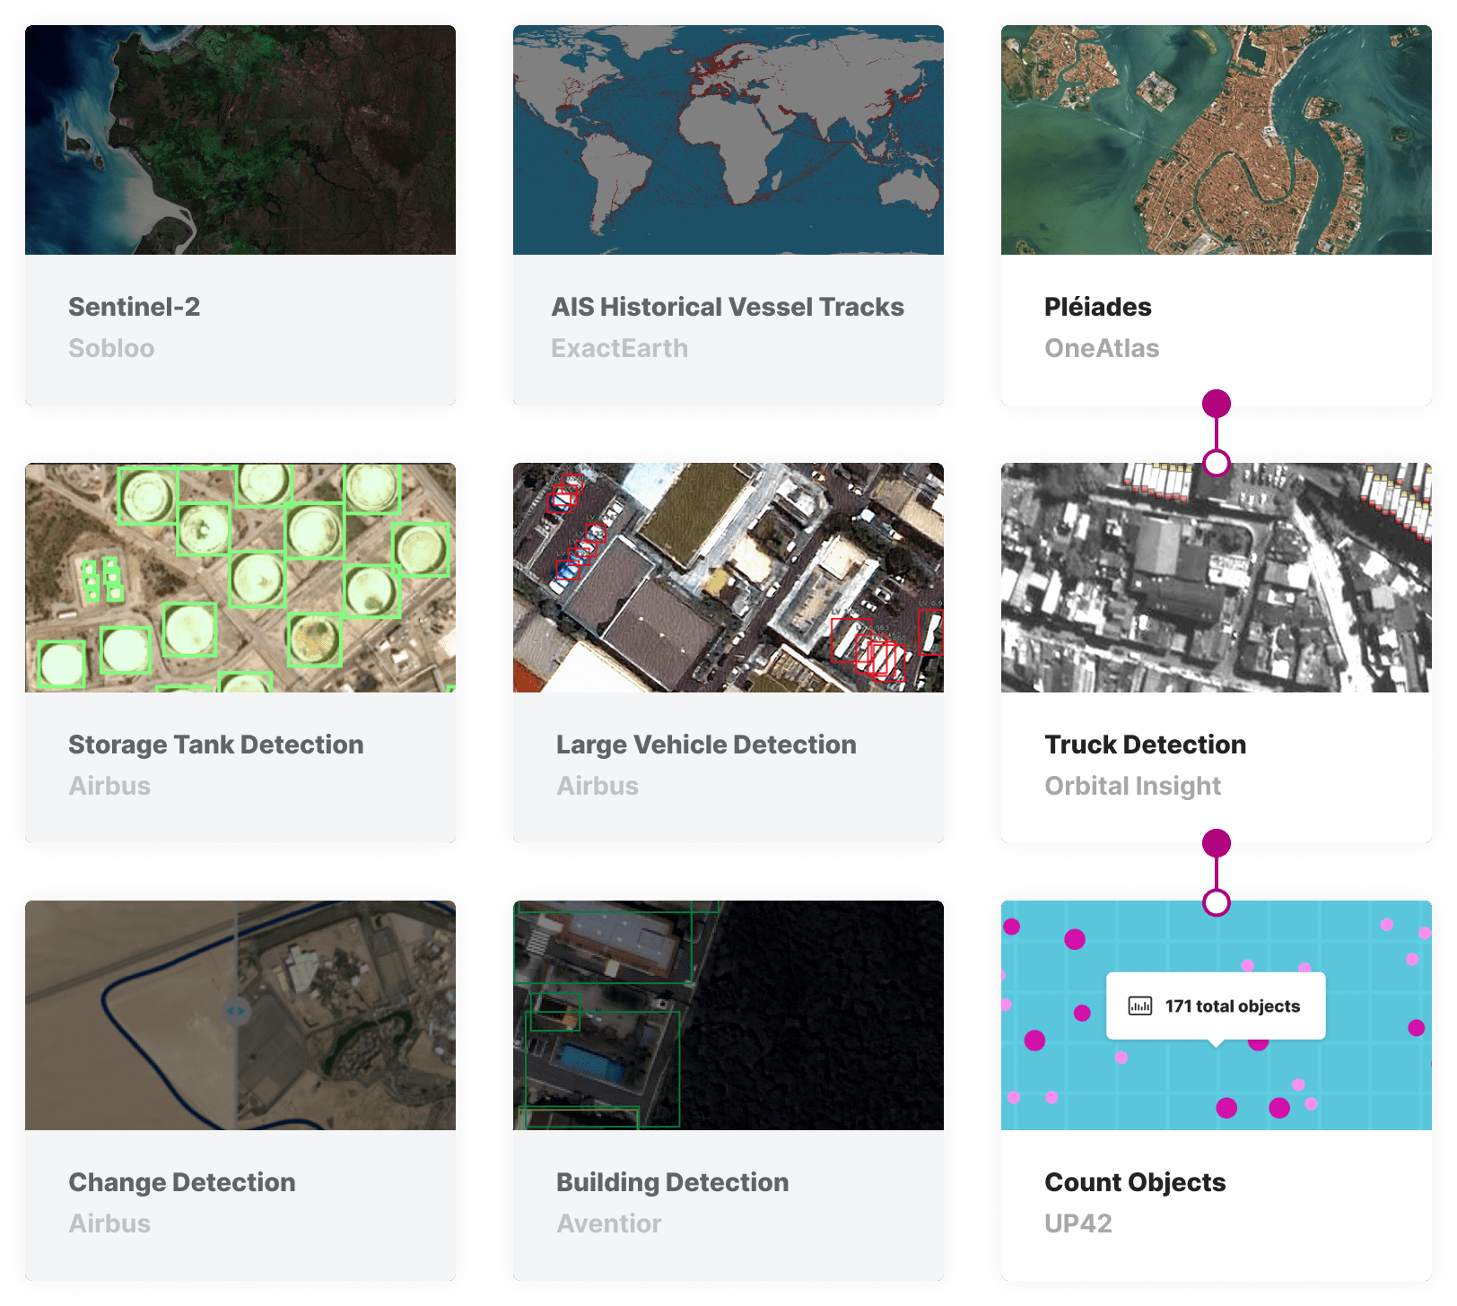This screenshot has width=1457, height=1306.
Task: Click the bar chart icon in objects tooltip
Action: click(x=1139, y=1006)
